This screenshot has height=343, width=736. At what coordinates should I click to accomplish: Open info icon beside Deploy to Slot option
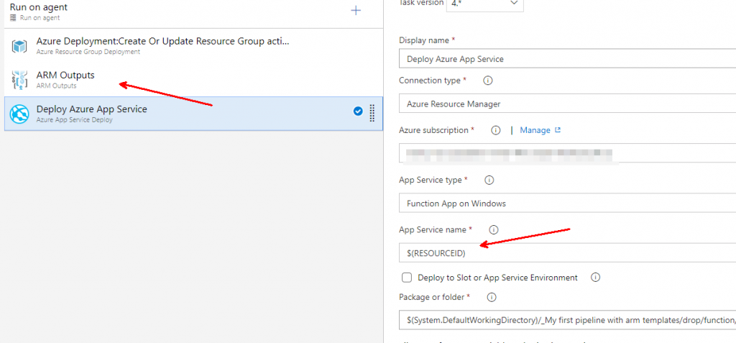[x=596, y=278]
